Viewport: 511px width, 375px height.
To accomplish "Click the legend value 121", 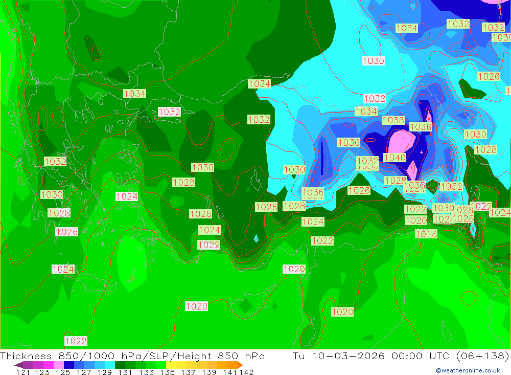I will [x=23, y=372].
